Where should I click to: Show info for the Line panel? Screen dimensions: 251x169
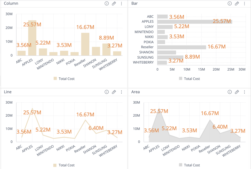107,92
